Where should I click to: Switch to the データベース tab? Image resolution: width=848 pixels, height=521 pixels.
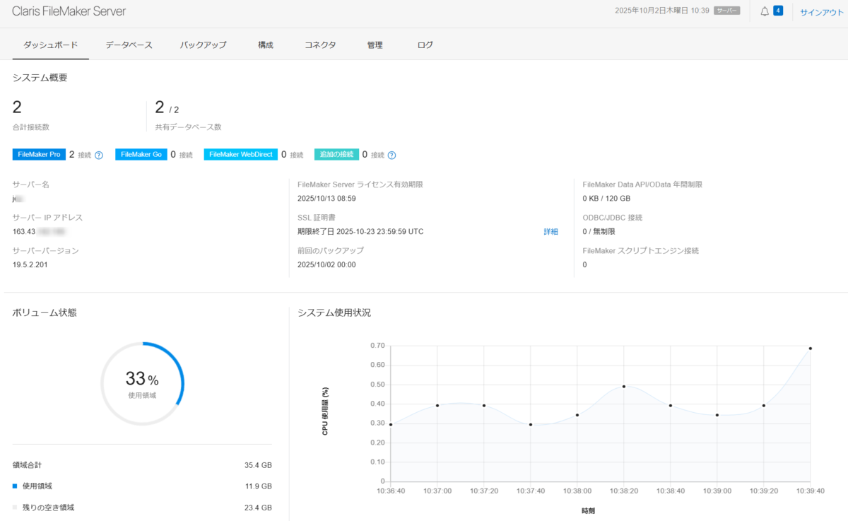[129, 45]
